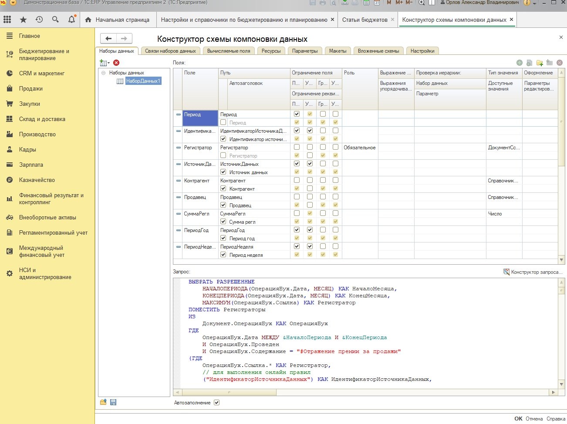Open notifications bell icon
This screenshot has height=424, width=567.
(72, 20)
